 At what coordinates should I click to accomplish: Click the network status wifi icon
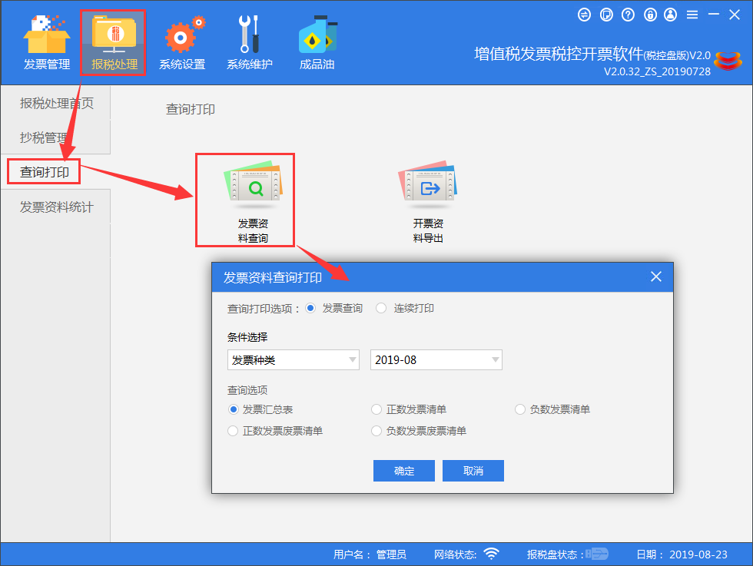491,554
